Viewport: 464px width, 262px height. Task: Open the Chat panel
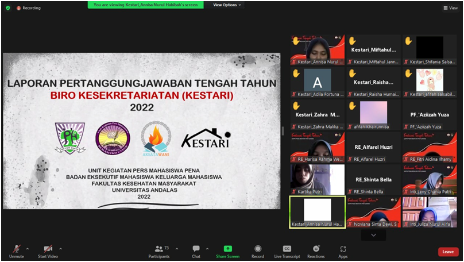(x=196, y=252)
